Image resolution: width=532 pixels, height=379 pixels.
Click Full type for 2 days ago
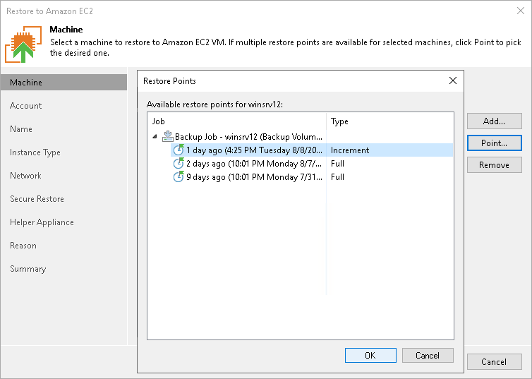coord(337,164)
